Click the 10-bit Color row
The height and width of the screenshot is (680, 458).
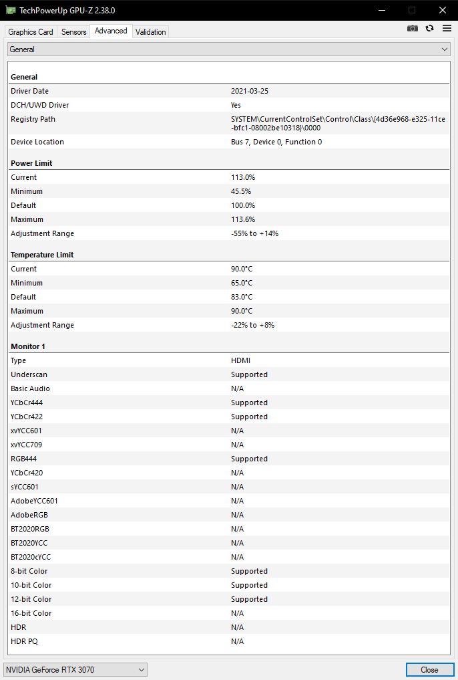tap(228, 585)
